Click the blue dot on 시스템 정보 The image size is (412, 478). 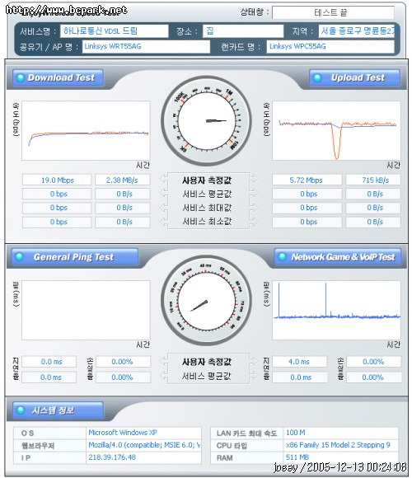point(21,410)
